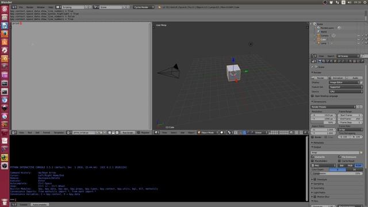Open the Trash in the launcher
The width and height of the screenshot is (368, 207).
5,202
